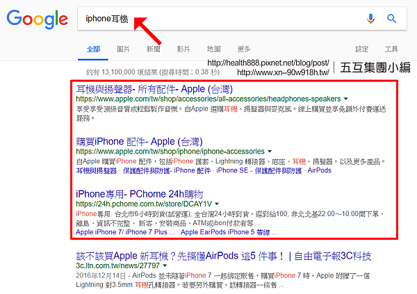This screenshot has width=417, height=294.
Task: Open 工具 search tools
Action: click(x=391, y=49)
